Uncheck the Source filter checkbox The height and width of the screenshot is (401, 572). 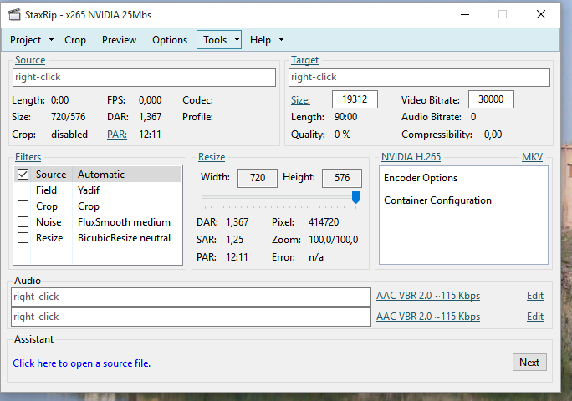point(23,175)
